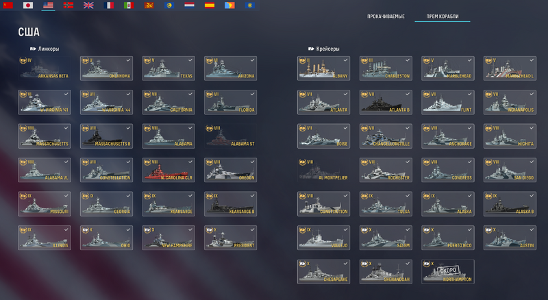Open the red N. Carolina CLR card

coord(169,171)
